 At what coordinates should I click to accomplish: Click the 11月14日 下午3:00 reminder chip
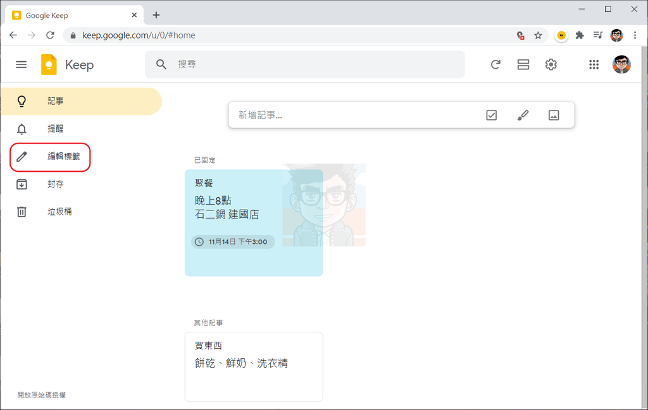(233, 242)
